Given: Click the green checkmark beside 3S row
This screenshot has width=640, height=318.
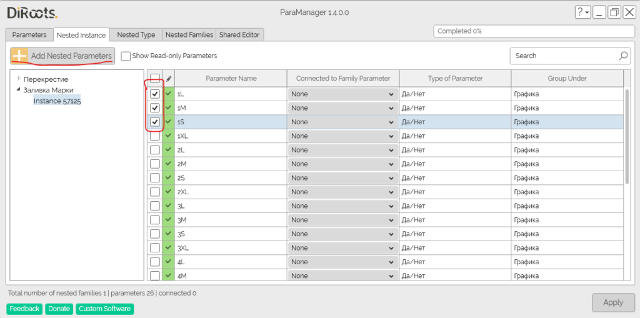Looking at the screenshot, I should coord(169,234).
